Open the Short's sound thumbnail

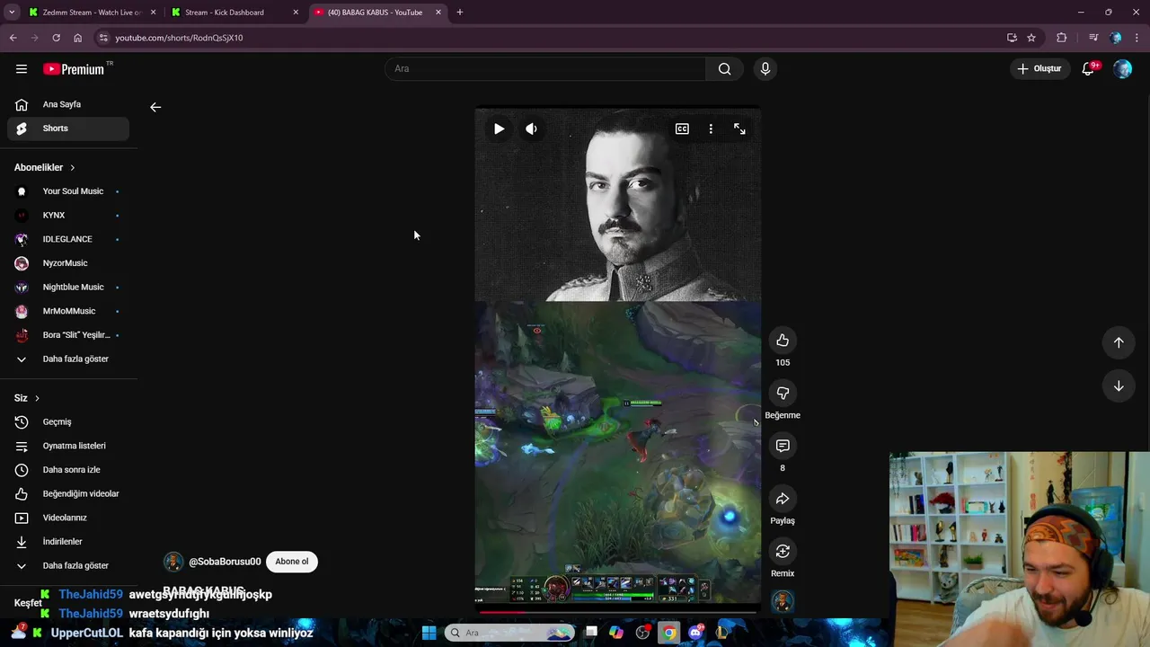783,601
